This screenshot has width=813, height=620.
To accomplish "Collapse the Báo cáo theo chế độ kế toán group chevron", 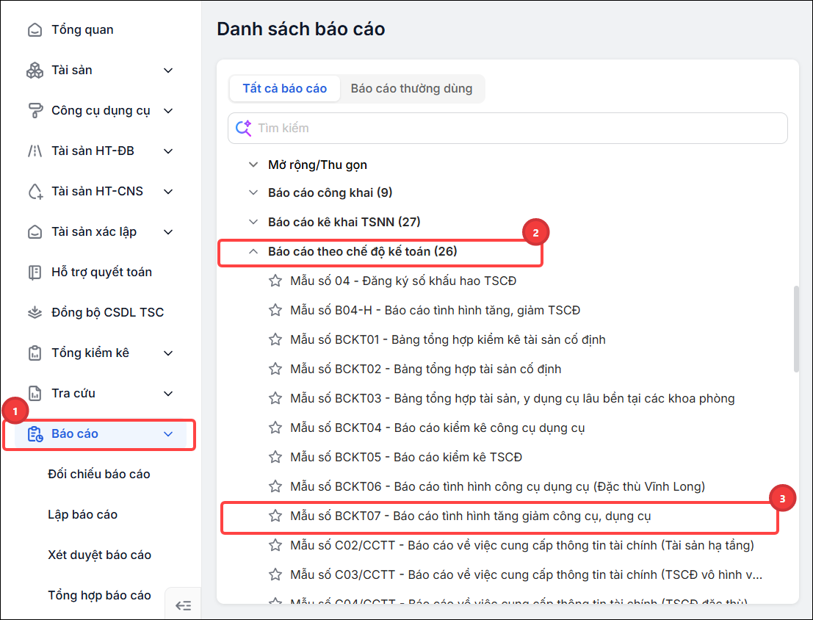I will pyautogui.click(x=253, y=252).
